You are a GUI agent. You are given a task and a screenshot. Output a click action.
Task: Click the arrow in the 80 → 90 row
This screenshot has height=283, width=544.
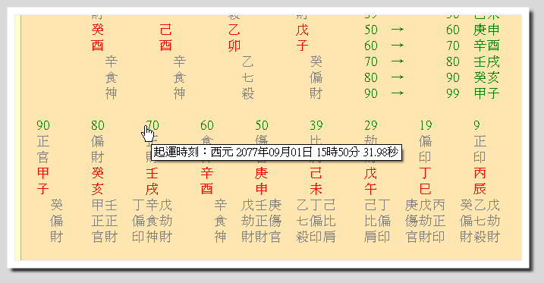coord(398,77)
